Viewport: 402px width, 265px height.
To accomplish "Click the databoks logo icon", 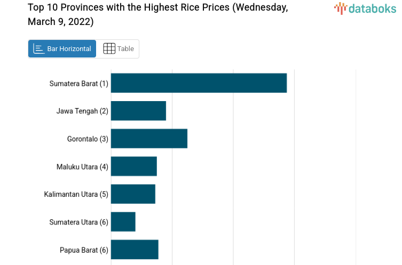I will coord(340,8).
